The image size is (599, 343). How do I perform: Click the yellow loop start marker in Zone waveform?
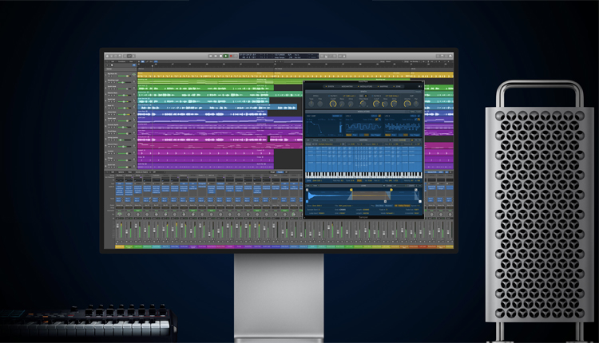tap(351, 190)
